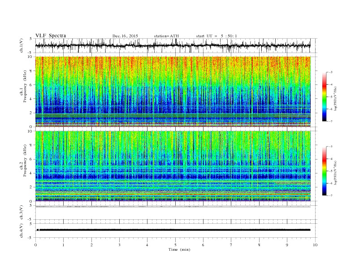The width and height of the screenshot is (355, 275).
Task: Click the "4" kHz tick on ch.2 spectrogram axis
Action: [31, 173]
